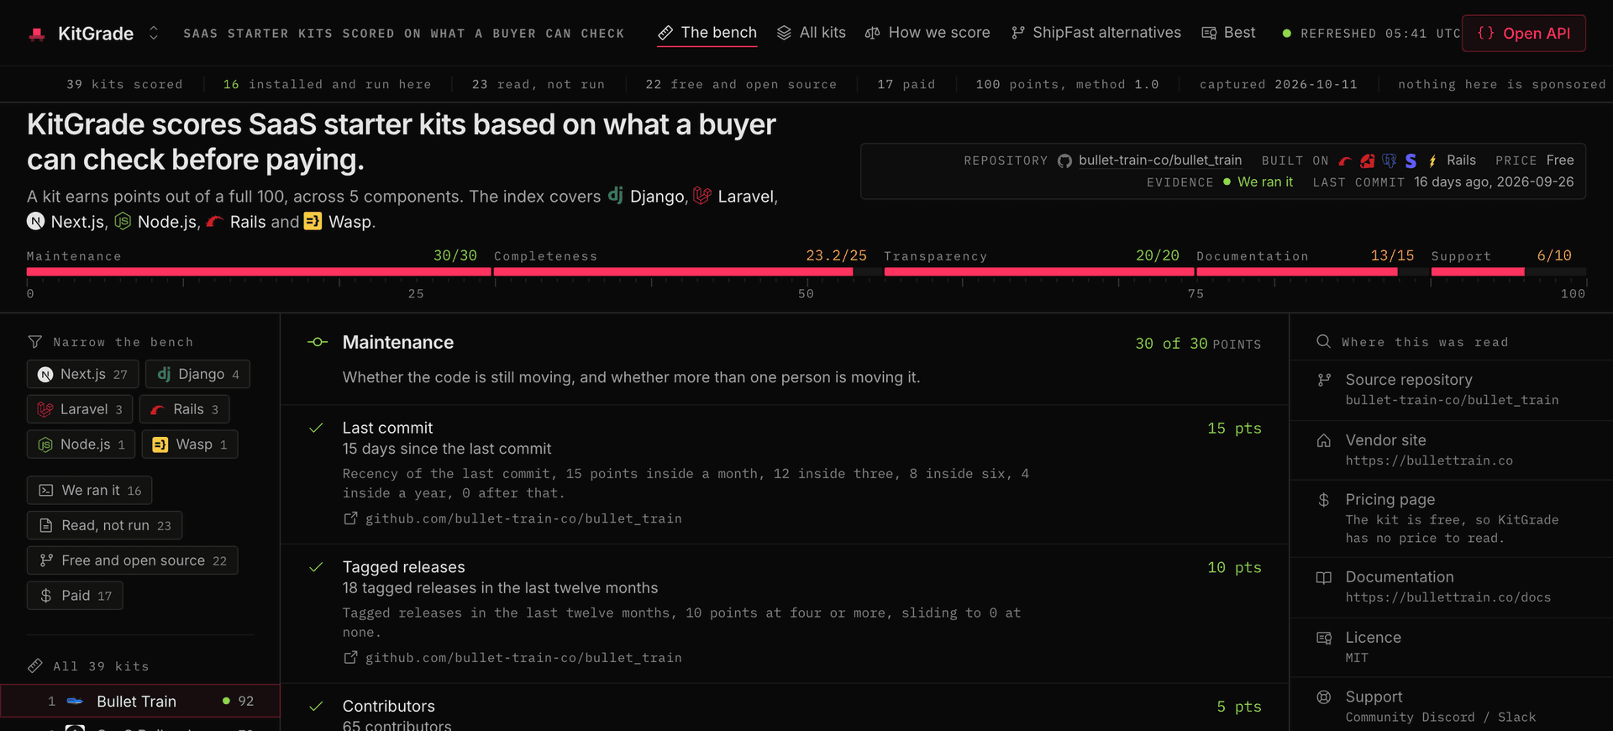Open the KitGrade switcher chevron
The height and width of the screenshot is (731, 1613).
coord(154,33)
